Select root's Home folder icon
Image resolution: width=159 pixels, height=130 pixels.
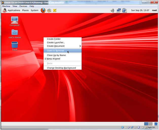15,32
